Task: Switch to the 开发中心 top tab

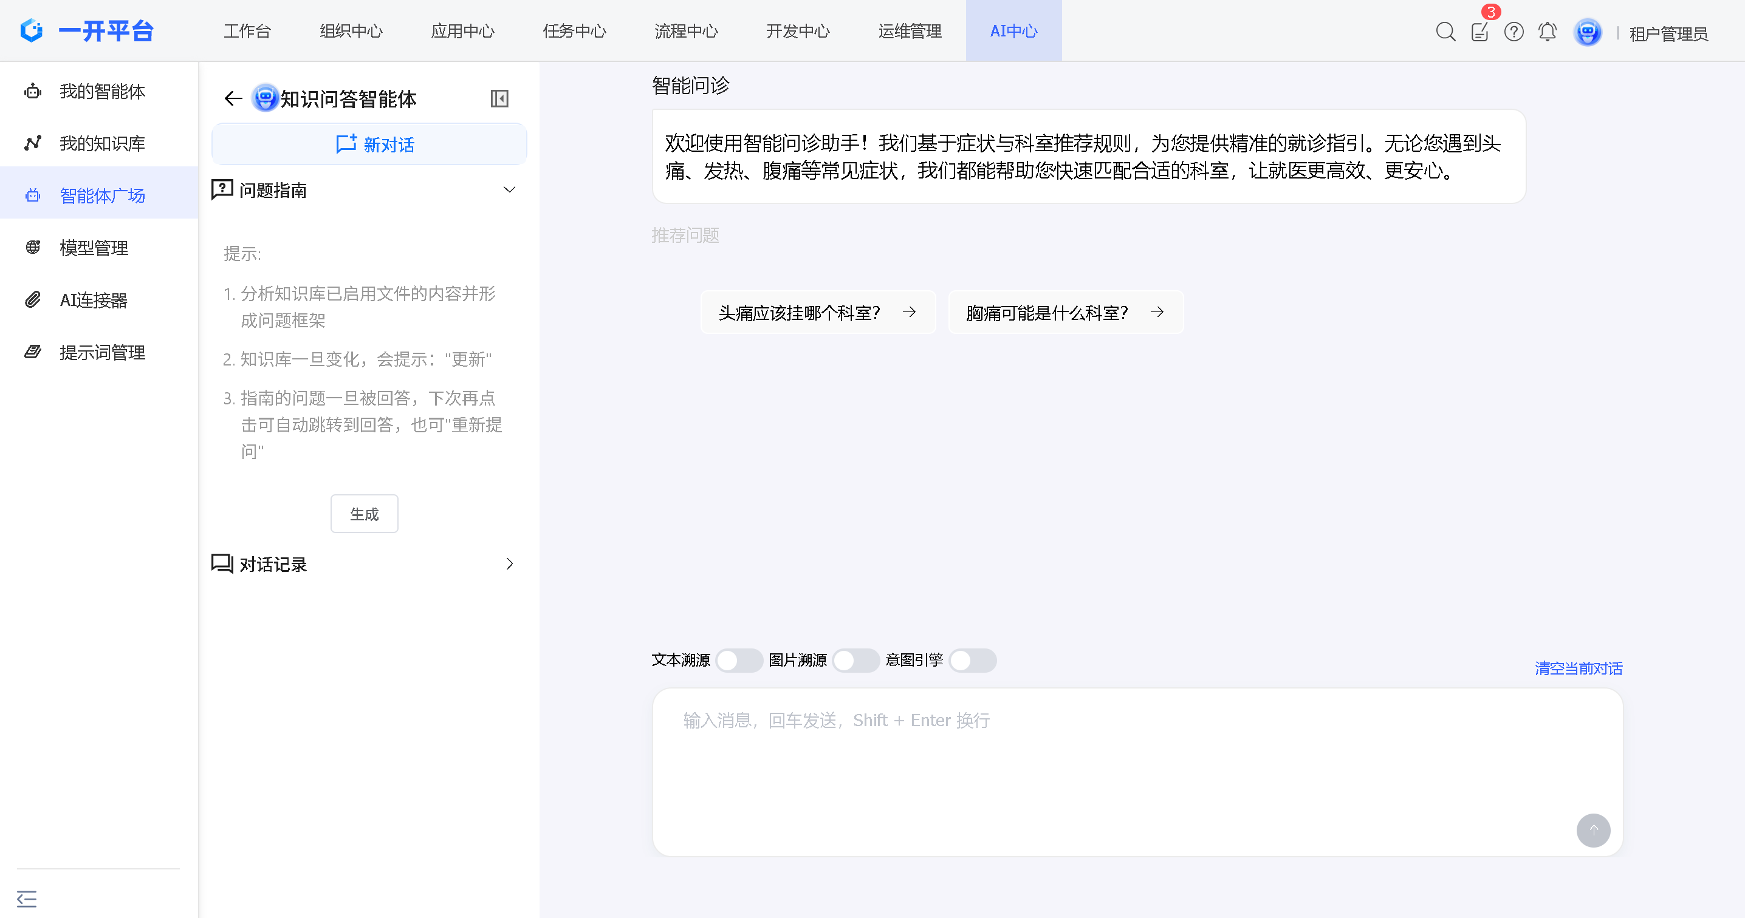Action: (797, 31)
